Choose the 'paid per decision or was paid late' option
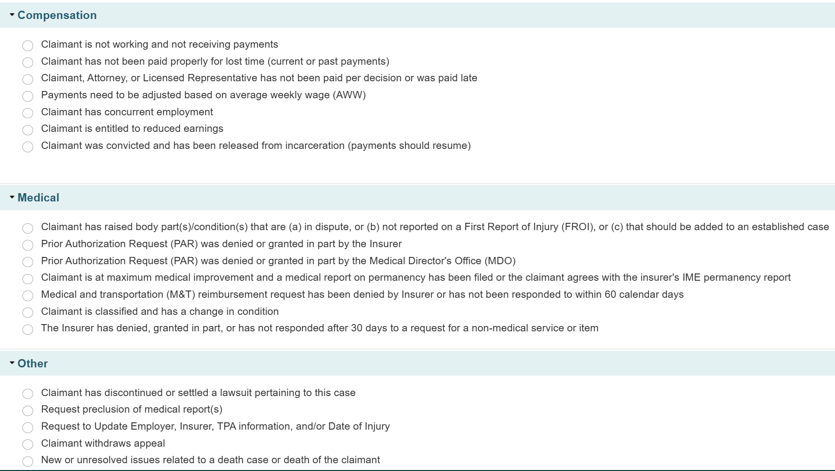The width and height of the screenshot is (835, 471). coord(28,79)
